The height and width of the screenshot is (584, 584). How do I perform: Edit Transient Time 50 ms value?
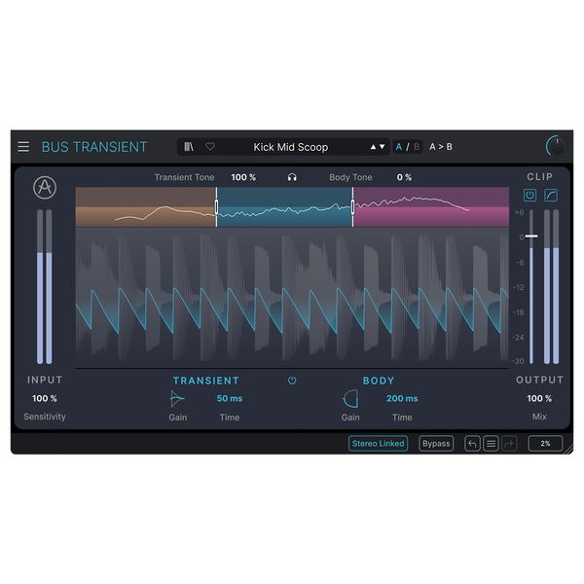click(230, 398)
